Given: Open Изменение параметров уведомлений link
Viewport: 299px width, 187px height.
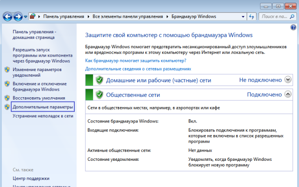Looking at the screenshot, I should (37, 72).
